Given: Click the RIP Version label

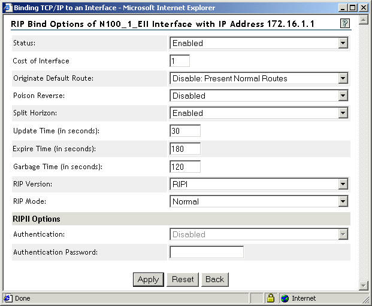Looking at the screenshot, I should tap(33, 184).
